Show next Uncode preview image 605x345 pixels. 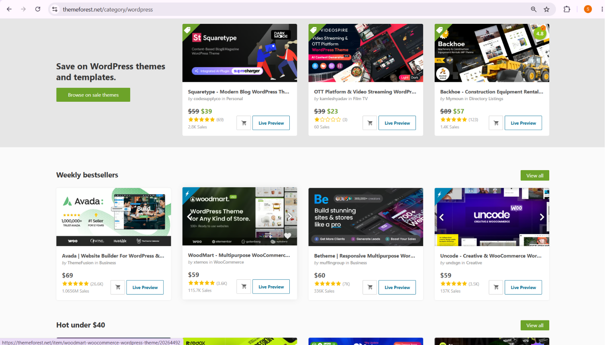(542, 217)
